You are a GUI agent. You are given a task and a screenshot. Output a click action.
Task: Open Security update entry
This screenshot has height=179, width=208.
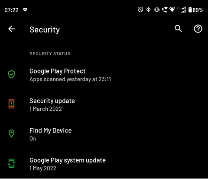pyautogui.click(x=104, y=105)
